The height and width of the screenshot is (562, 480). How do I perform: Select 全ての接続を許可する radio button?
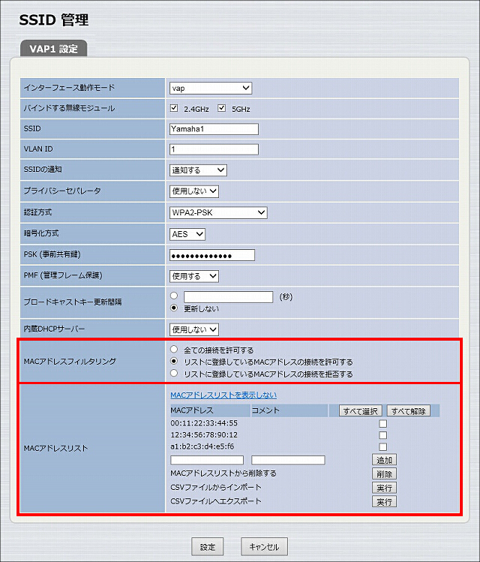(x=174, y=349)
